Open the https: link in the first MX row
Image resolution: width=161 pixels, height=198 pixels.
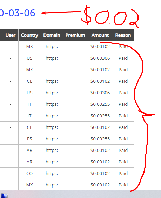[52, 46]
